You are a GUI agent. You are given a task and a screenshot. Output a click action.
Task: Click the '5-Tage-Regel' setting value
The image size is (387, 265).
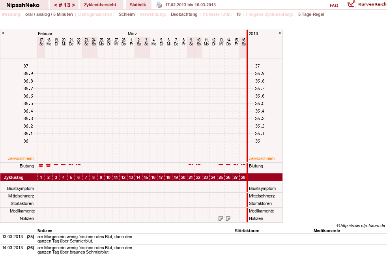(311, 14)
